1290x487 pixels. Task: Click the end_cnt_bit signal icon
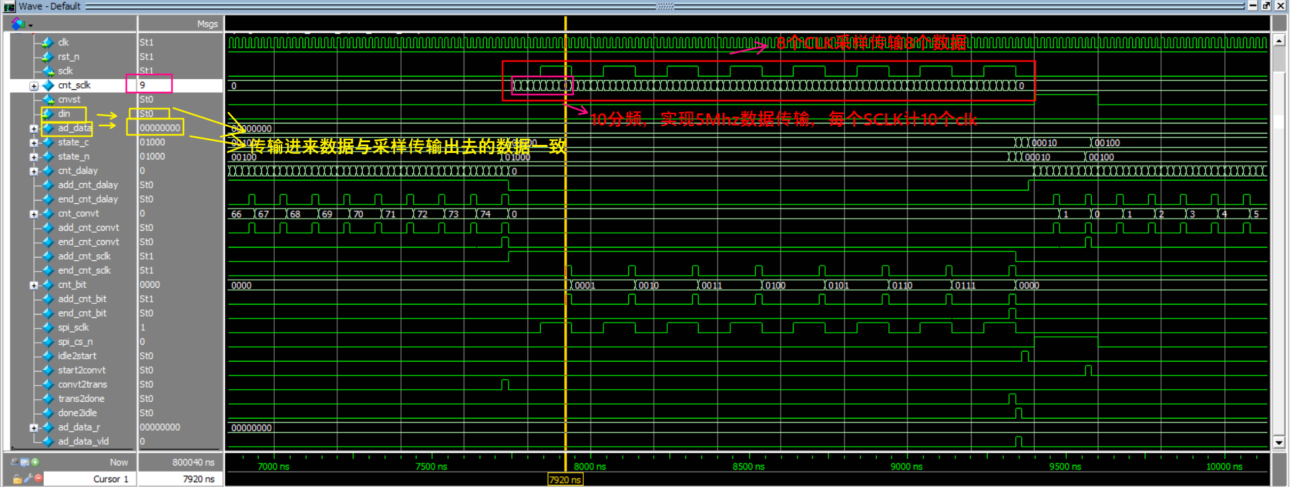coord(48,313)
